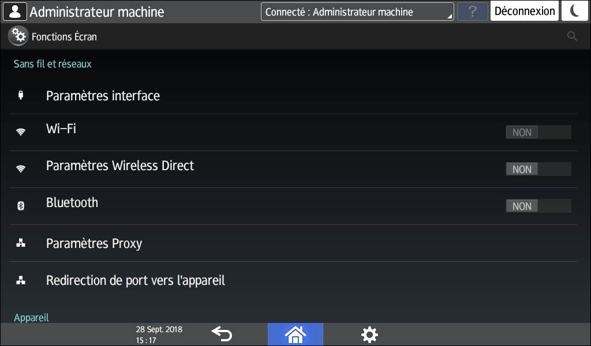This screenshot has height=346, width=591.
Task: Toggle the Wi-Fi switch on
Action: coord(538,133)
